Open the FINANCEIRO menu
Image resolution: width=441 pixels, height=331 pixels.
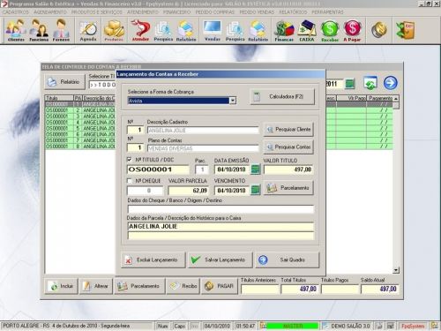click(176, 12)
